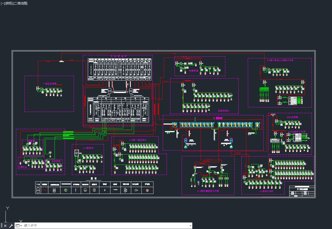Select the 3-1煤斜井 transformer symbol
Image resolution: width=332 pixels, height=229 pixels.
(x=77, y=153)
